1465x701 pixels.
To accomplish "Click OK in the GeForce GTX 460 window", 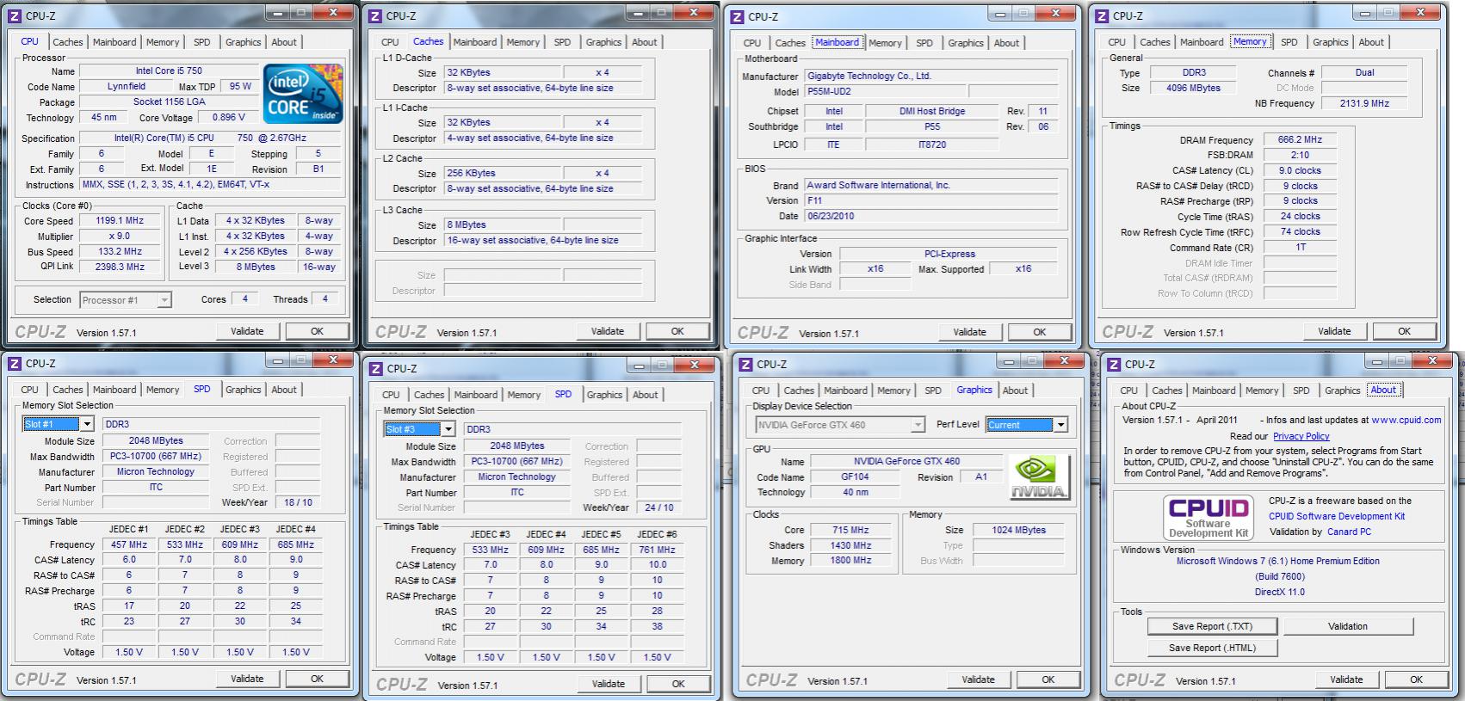I will [x=1048, y=679].
